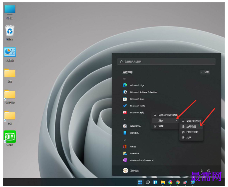Open Widgets from the taskbar

(155, 182)
